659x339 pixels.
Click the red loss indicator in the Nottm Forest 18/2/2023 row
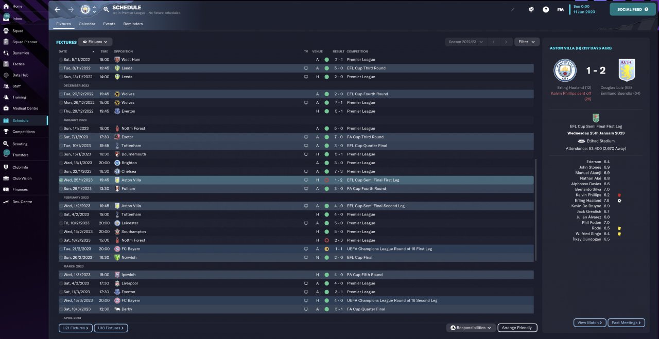[326, 240]
